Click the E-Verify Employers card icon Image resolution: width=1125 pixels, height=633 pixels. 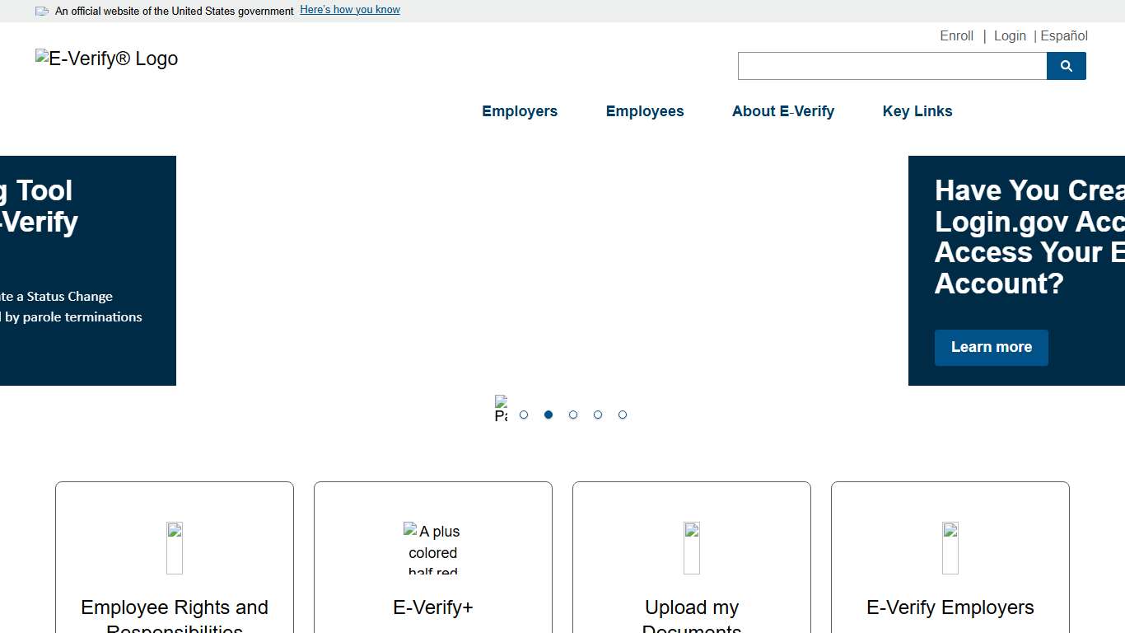point(950,547)
